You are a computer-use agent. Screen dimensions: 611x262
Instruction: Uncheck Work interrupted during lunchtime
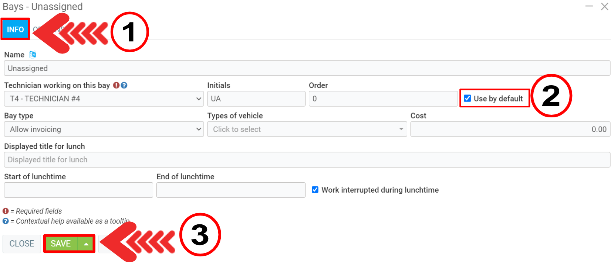tap(315, 190)
